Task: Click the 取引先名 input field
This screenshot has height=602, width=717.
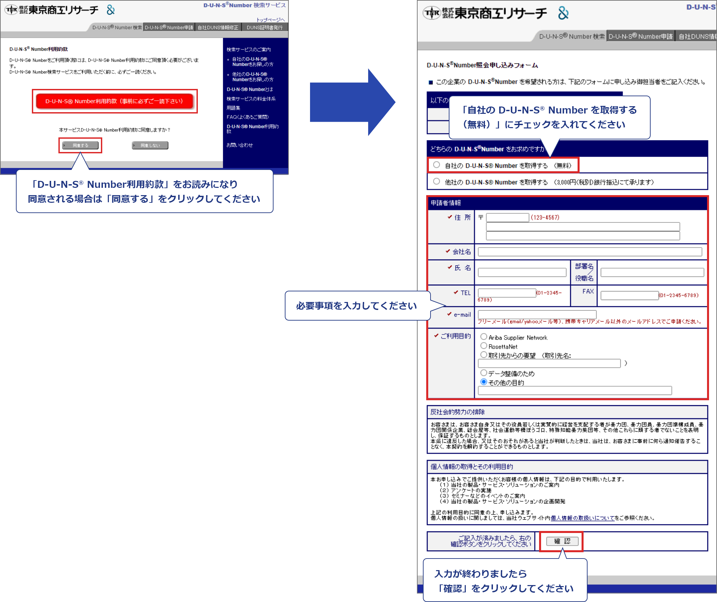Action: click(x=549, y=363)
